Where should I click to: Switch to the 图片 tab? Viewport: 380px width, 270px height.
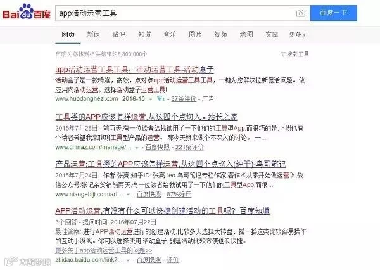click(x=195, y=34)
